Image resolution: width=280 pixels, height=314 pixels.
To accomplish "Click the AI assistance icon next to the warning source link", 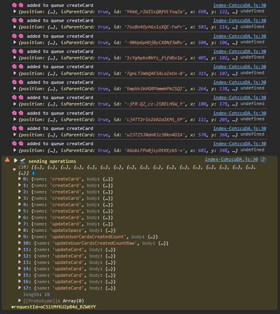I will [263, 160].
